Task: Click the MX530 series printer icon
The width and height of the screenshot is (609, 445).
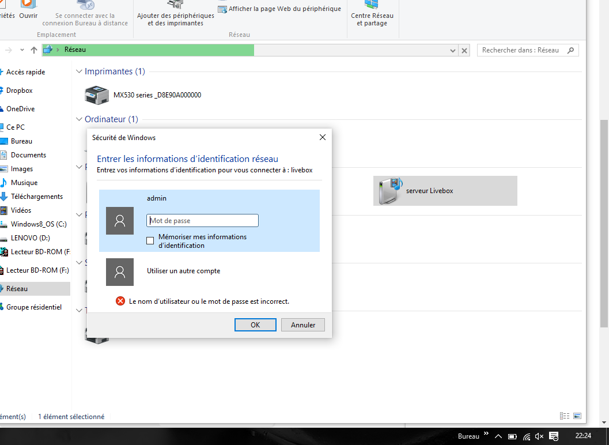Action: coord(96,95)
